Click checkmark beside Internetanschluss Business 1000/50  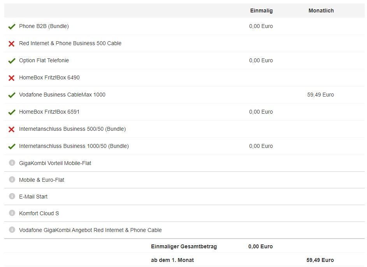click(x=12, y=146)
